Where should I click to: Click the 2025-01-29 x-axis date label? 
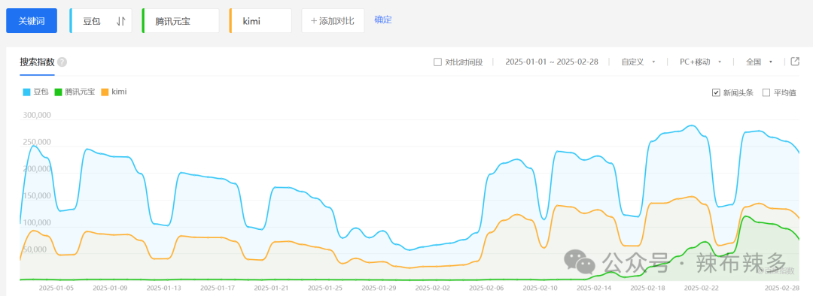tap(379, 287)
